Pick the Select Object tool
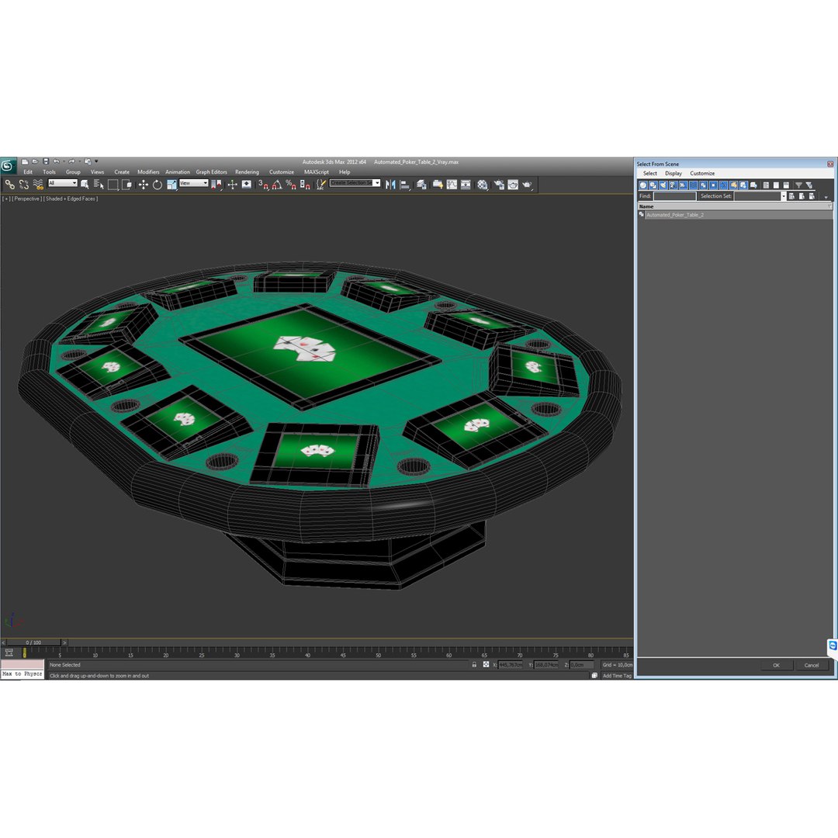This screenshot has height=838, width=838. 85,185
